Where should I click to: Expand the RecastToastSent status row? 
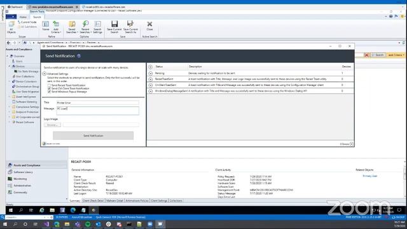[151, 79]
